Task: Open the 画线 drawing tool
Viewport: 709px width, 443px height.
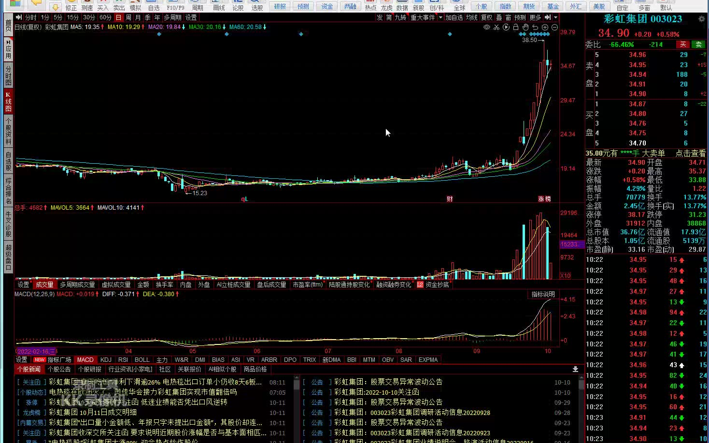Action: [x=219, y=6]
